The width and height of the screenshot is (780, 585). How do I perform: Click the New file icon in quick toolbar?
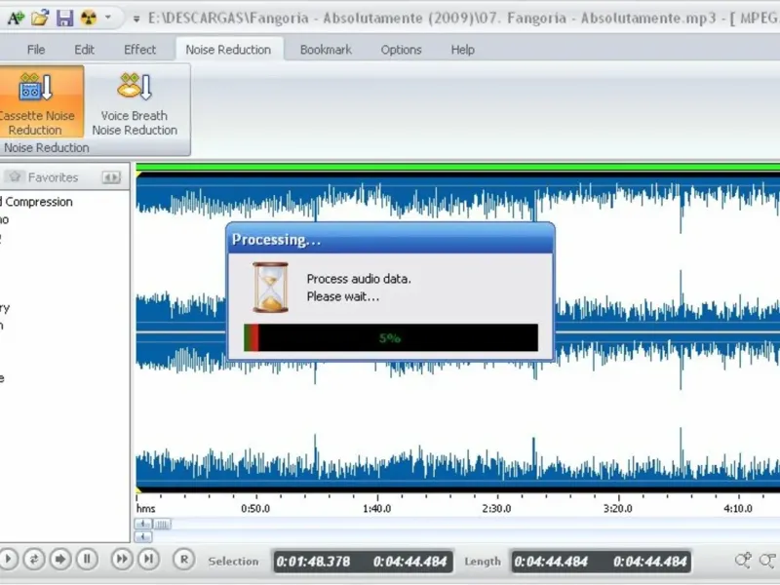(x=15, y=18)
